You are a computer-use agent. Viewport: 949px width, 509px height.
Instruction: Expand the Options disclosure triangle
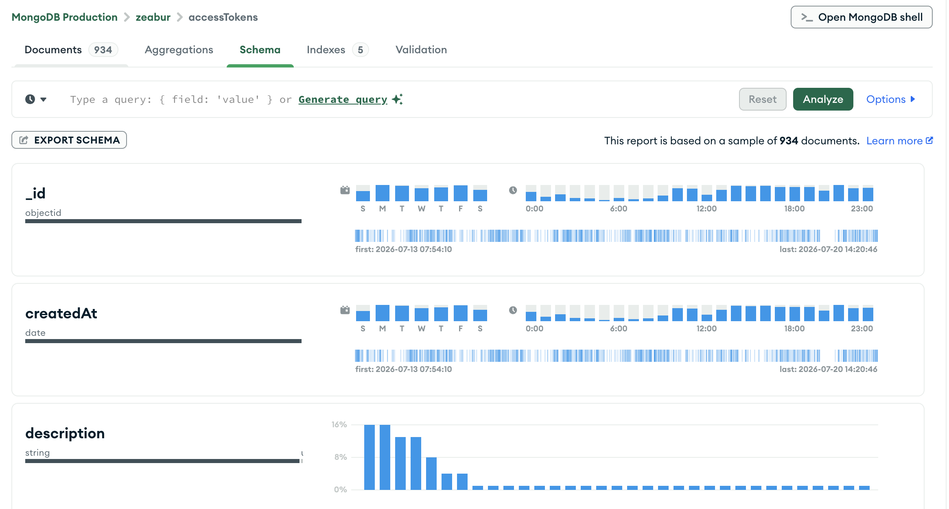(x=913, y=99)
